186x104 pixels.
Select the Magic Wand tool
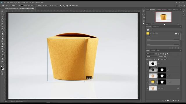[2, 19]
